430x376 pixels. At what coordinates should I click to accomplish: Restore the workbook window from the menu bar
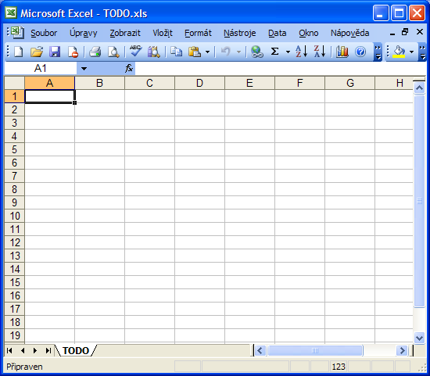pos(405,32)
